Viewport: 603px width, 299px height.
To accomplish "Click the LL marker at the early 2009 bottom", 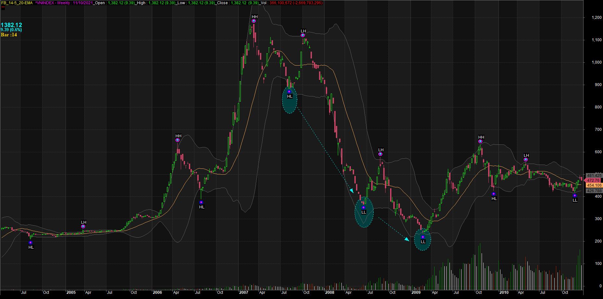I will [x=423, y=237].
